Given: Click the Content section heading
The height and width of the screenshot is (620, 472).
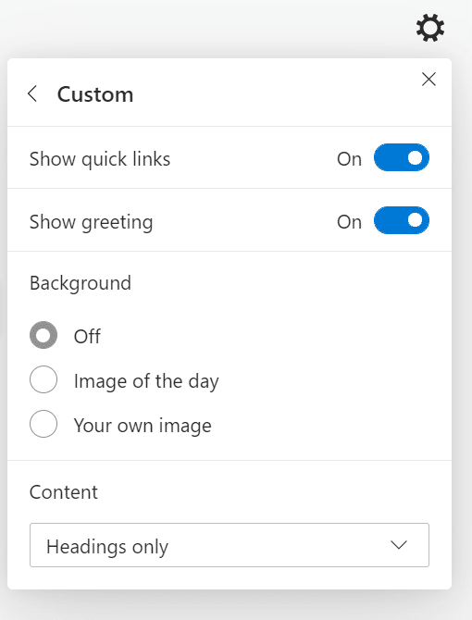Looking at the screenshot, I should (x=64, y=492).
